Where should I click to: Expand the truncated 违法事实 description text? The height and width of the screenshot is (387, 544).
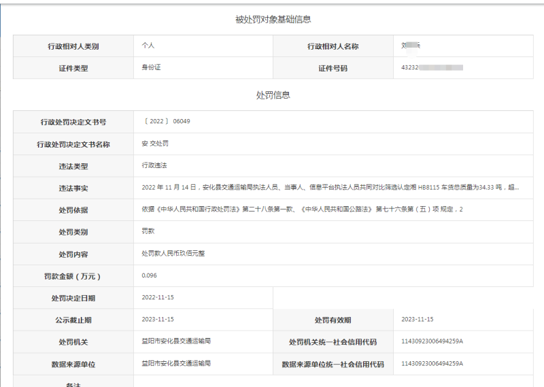point(330,187)
